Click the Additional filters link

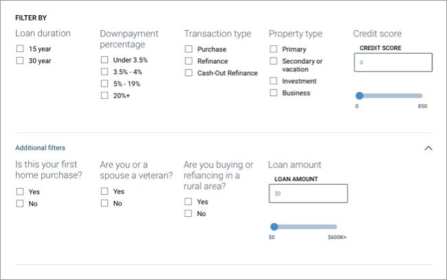coord(40,148)
